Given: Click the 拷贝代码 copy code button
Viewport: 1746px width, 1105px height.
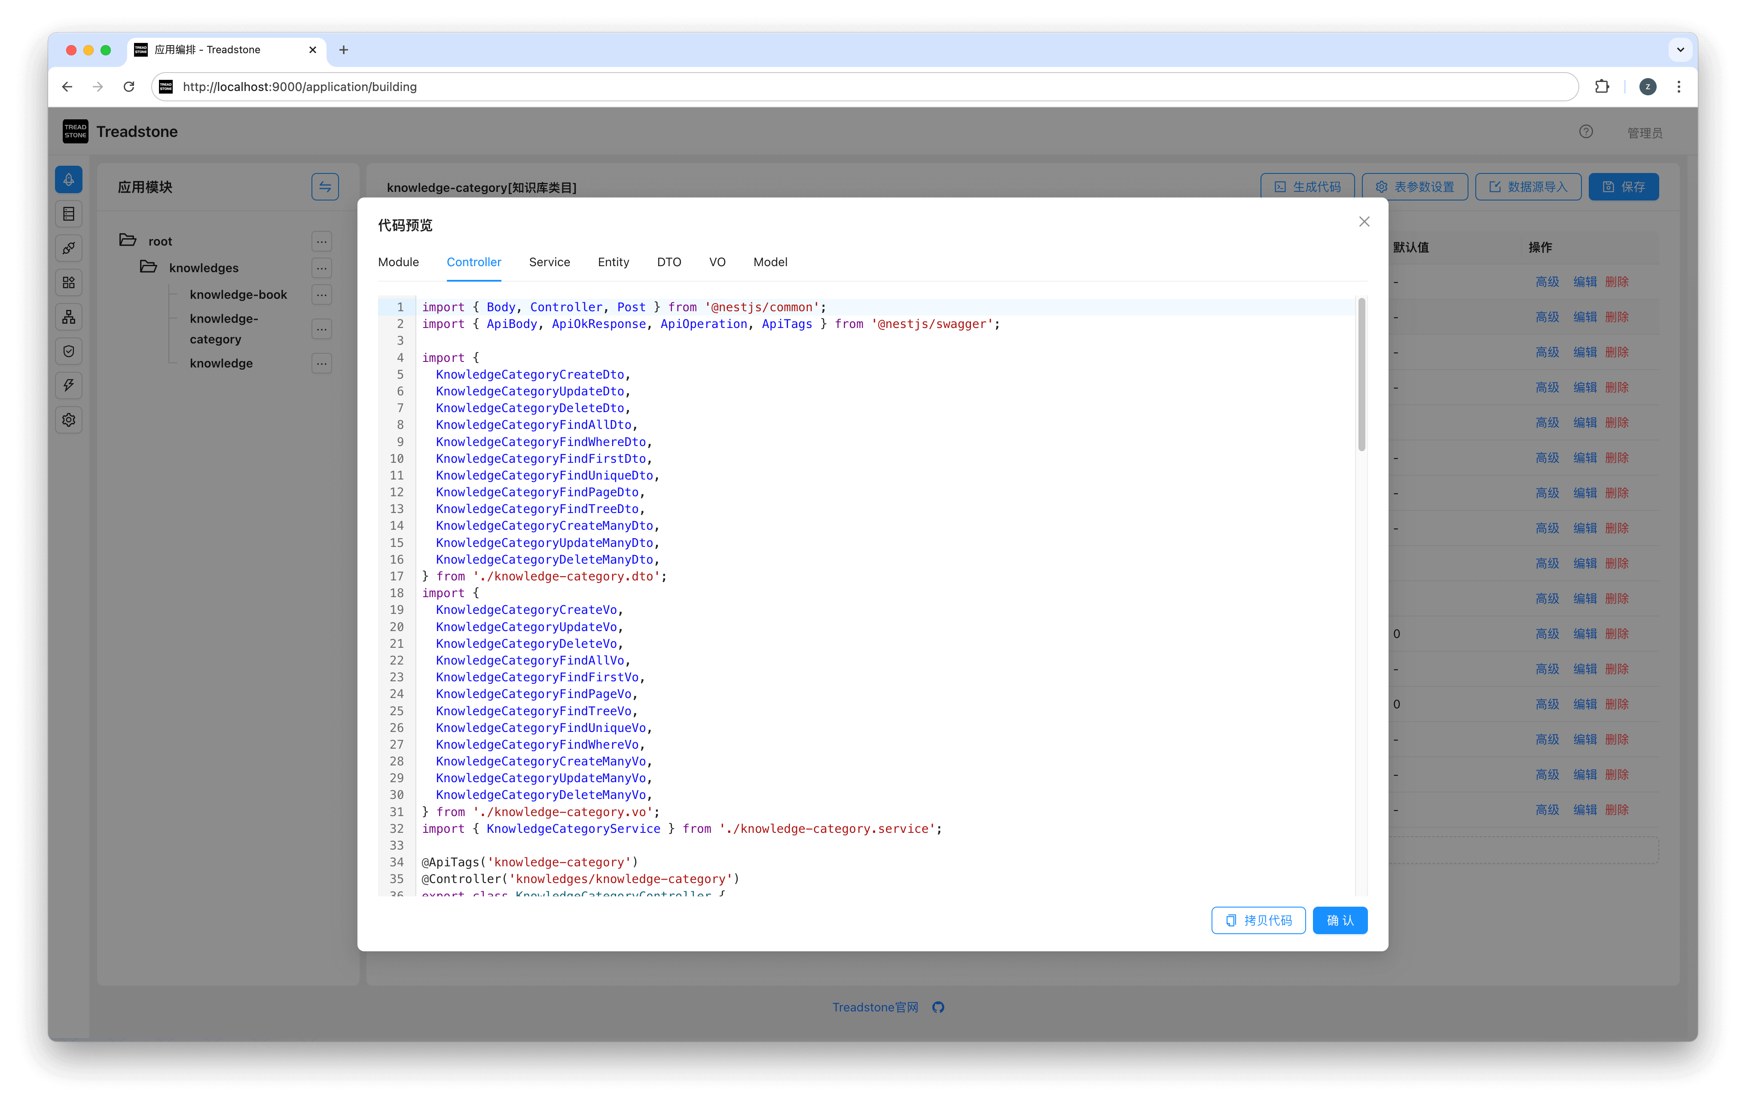Looking at the screenshot, I should pos(1258,920).
